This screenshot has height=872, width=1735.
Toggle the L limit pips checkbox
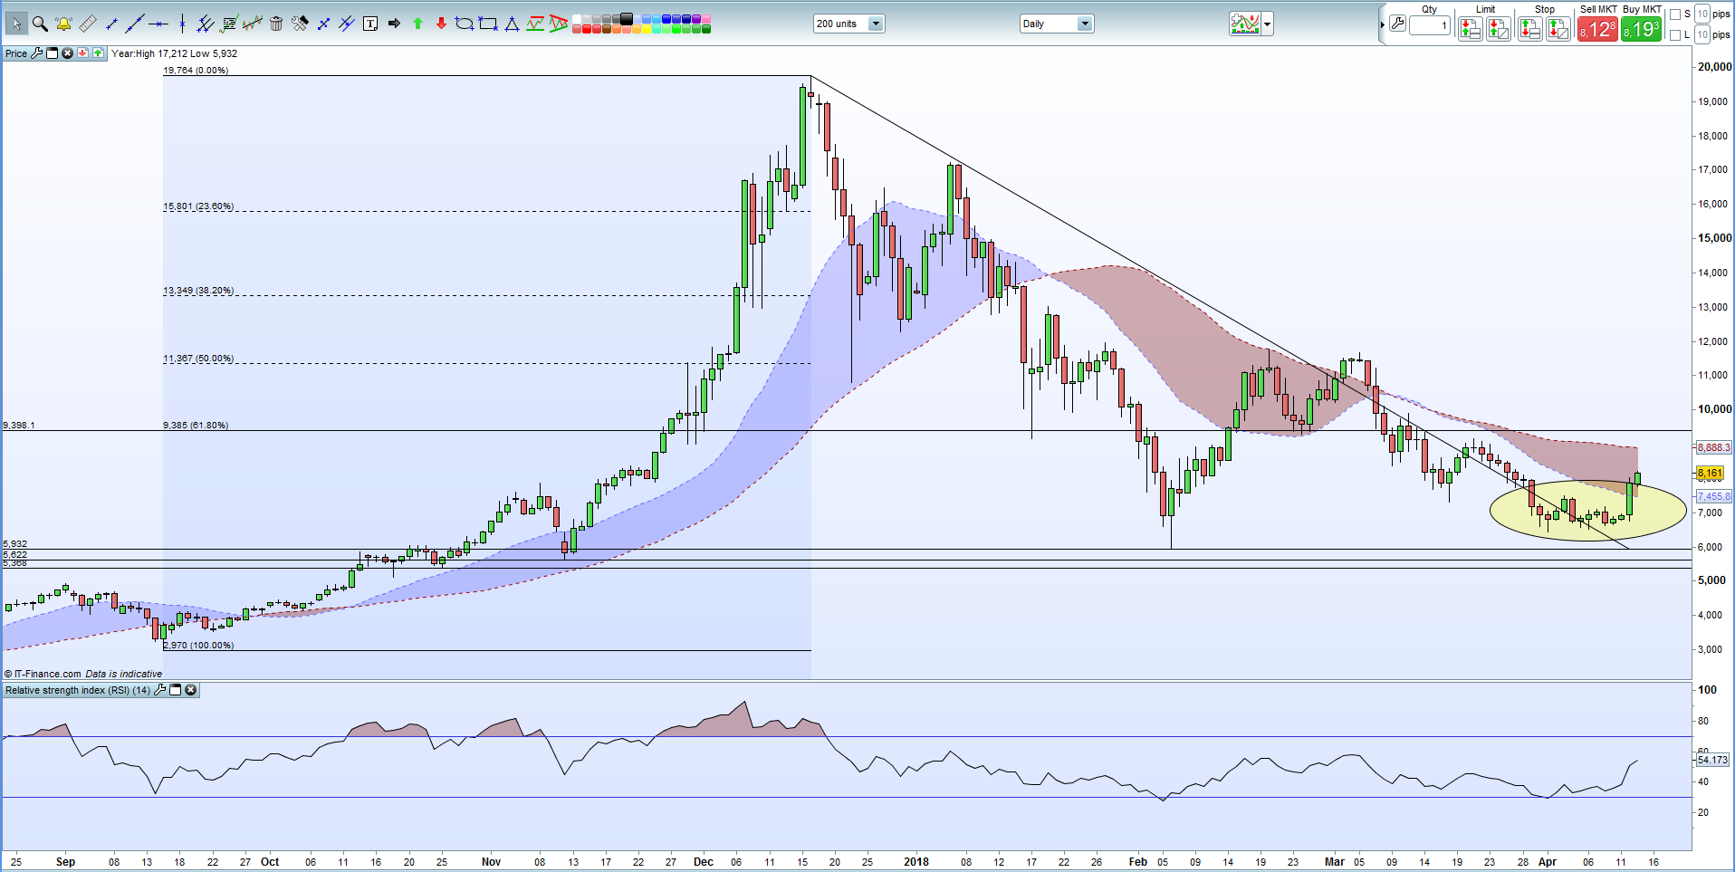tap(1675, 34)
